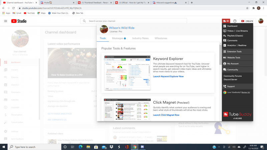The height and width of the screenshot is (150, 267).
Task: Open the hamburger menu beside YouTube Studio logo
Action: pyautogui.click(x=6, y=21)
